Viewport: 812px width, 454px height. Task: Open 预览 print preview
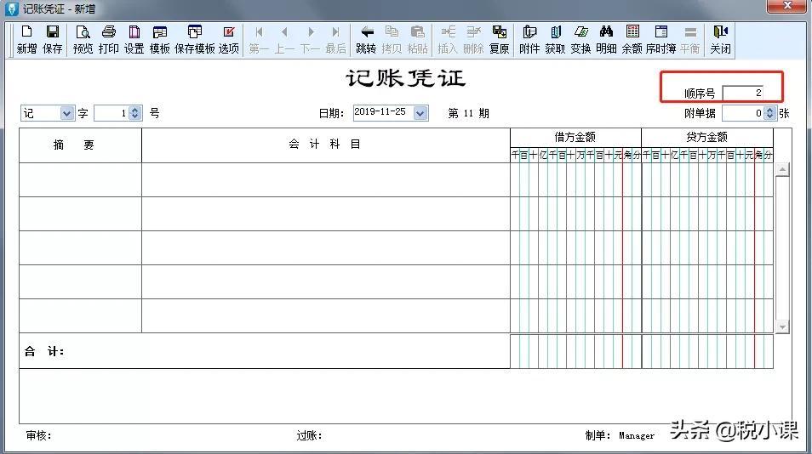pyautogui.click(x=83, y=39)
